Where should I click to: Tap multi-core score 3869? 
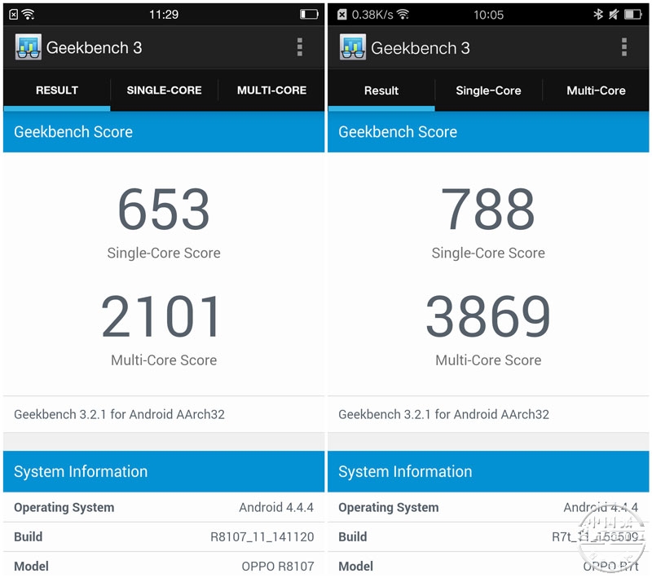click(x=488, y=316)
